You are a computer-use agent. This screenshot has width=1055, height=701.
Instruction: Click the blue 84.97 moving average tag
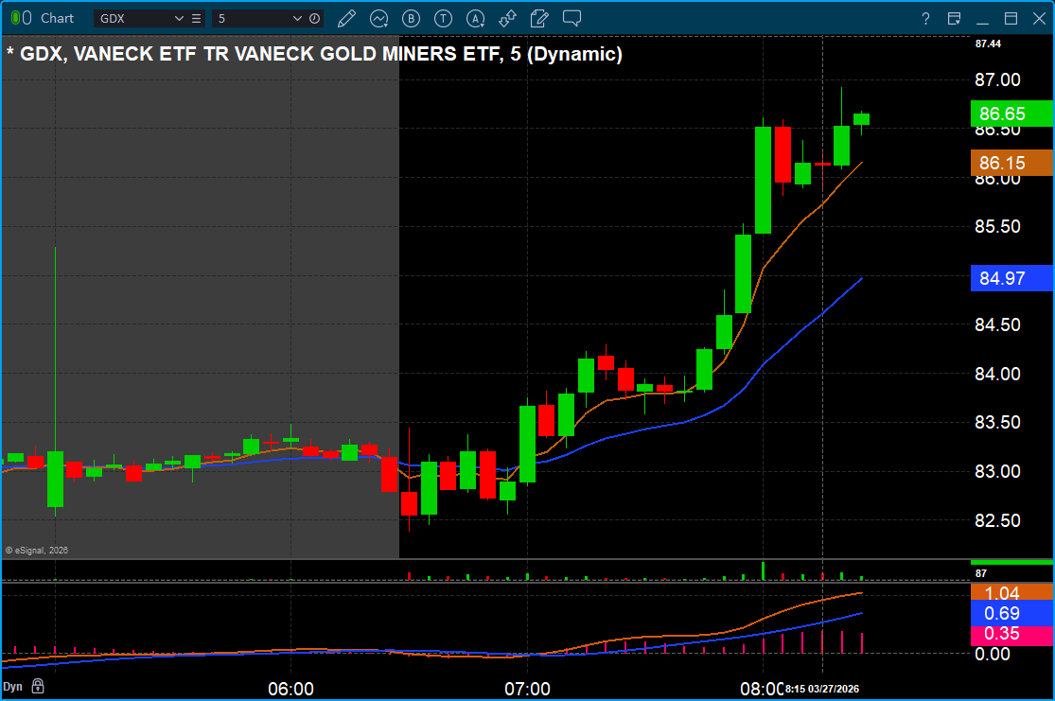pyautogui.click(x=1011, y=278)
